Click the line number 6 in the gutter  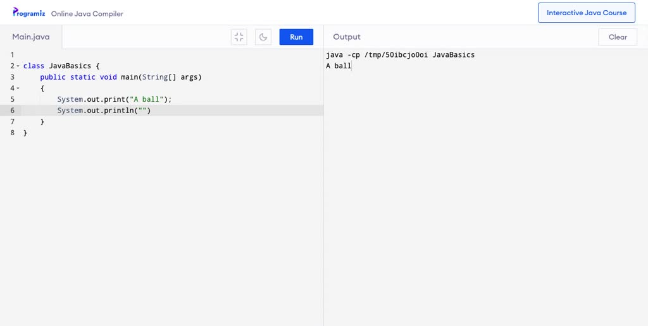tap(13, 110)
